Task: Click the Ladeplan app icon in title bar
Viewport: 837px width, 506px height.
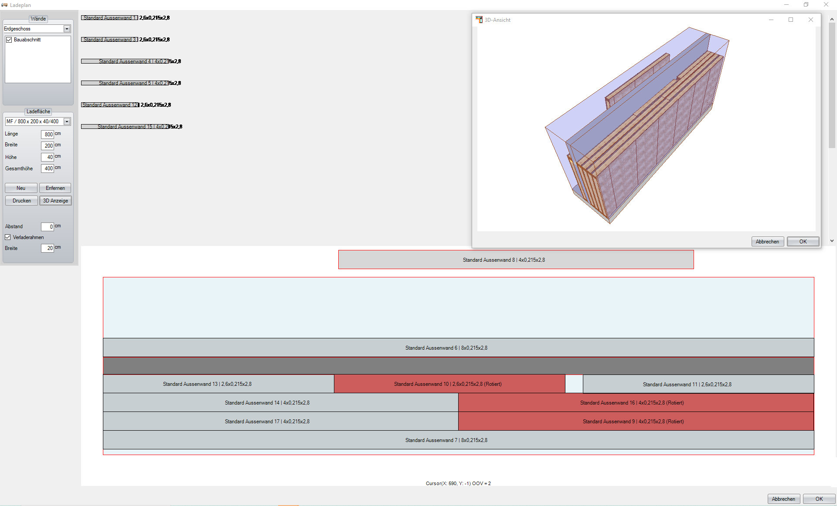Action: click(x=4, y=5)
